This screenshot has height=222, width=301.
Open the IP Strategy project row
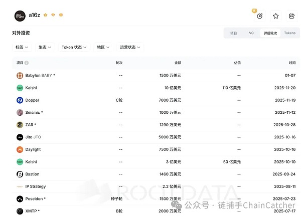coord(35,186)
